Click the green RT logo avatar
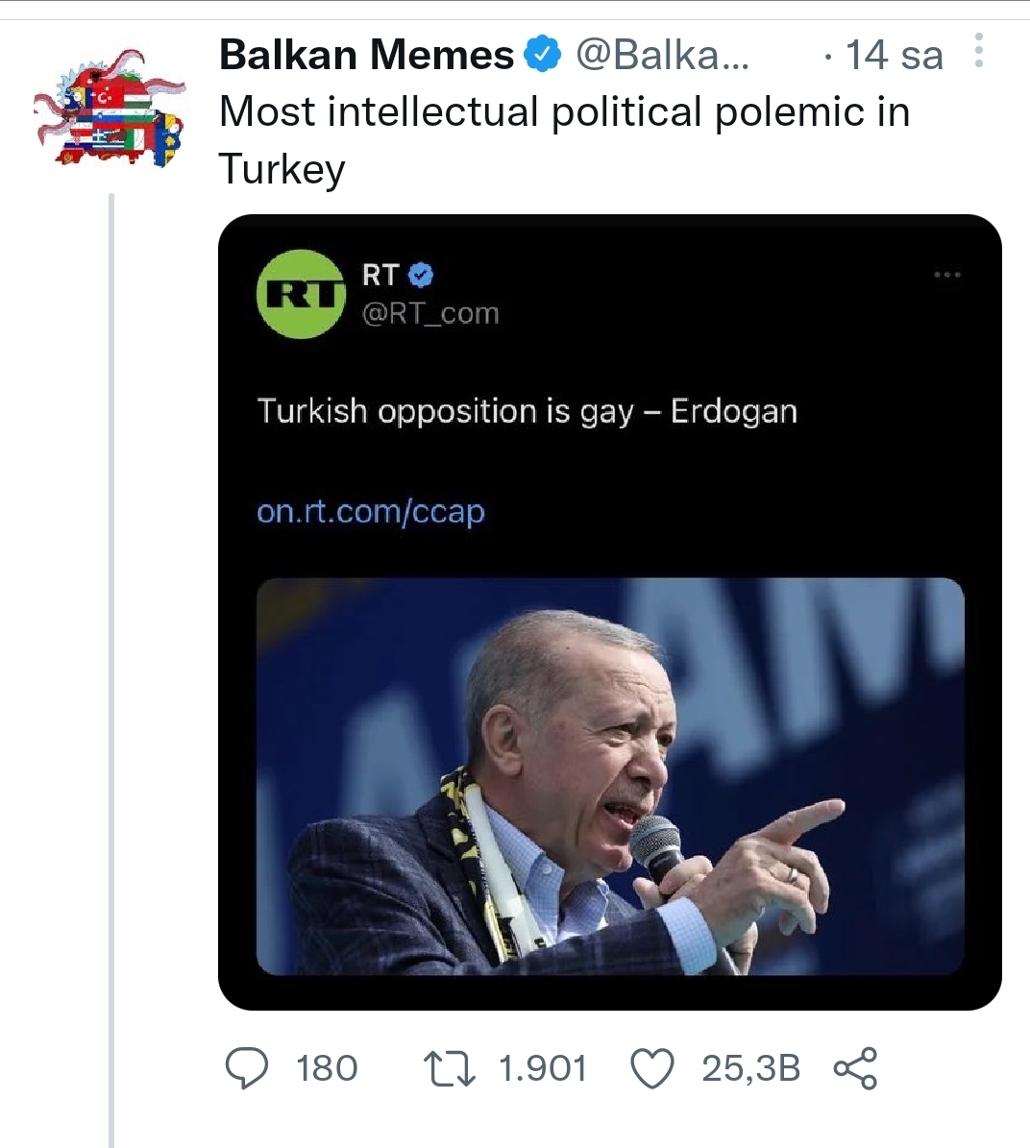Screen dimensions: 1030x1148 (302, 294)
